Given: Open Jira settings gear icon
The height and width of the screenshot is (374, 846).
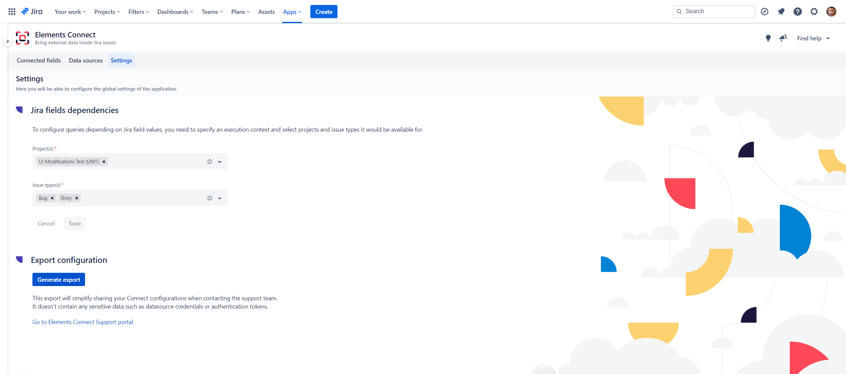Looking at the screenshot, I should click(x=814, y=12).
